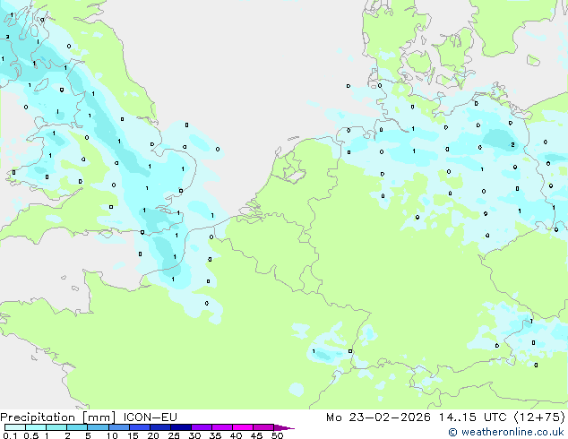Click the date 'Mo 23-02-2026' text
Image resolution: width=568 pixels, height=439 pixels.
(378, 417)
